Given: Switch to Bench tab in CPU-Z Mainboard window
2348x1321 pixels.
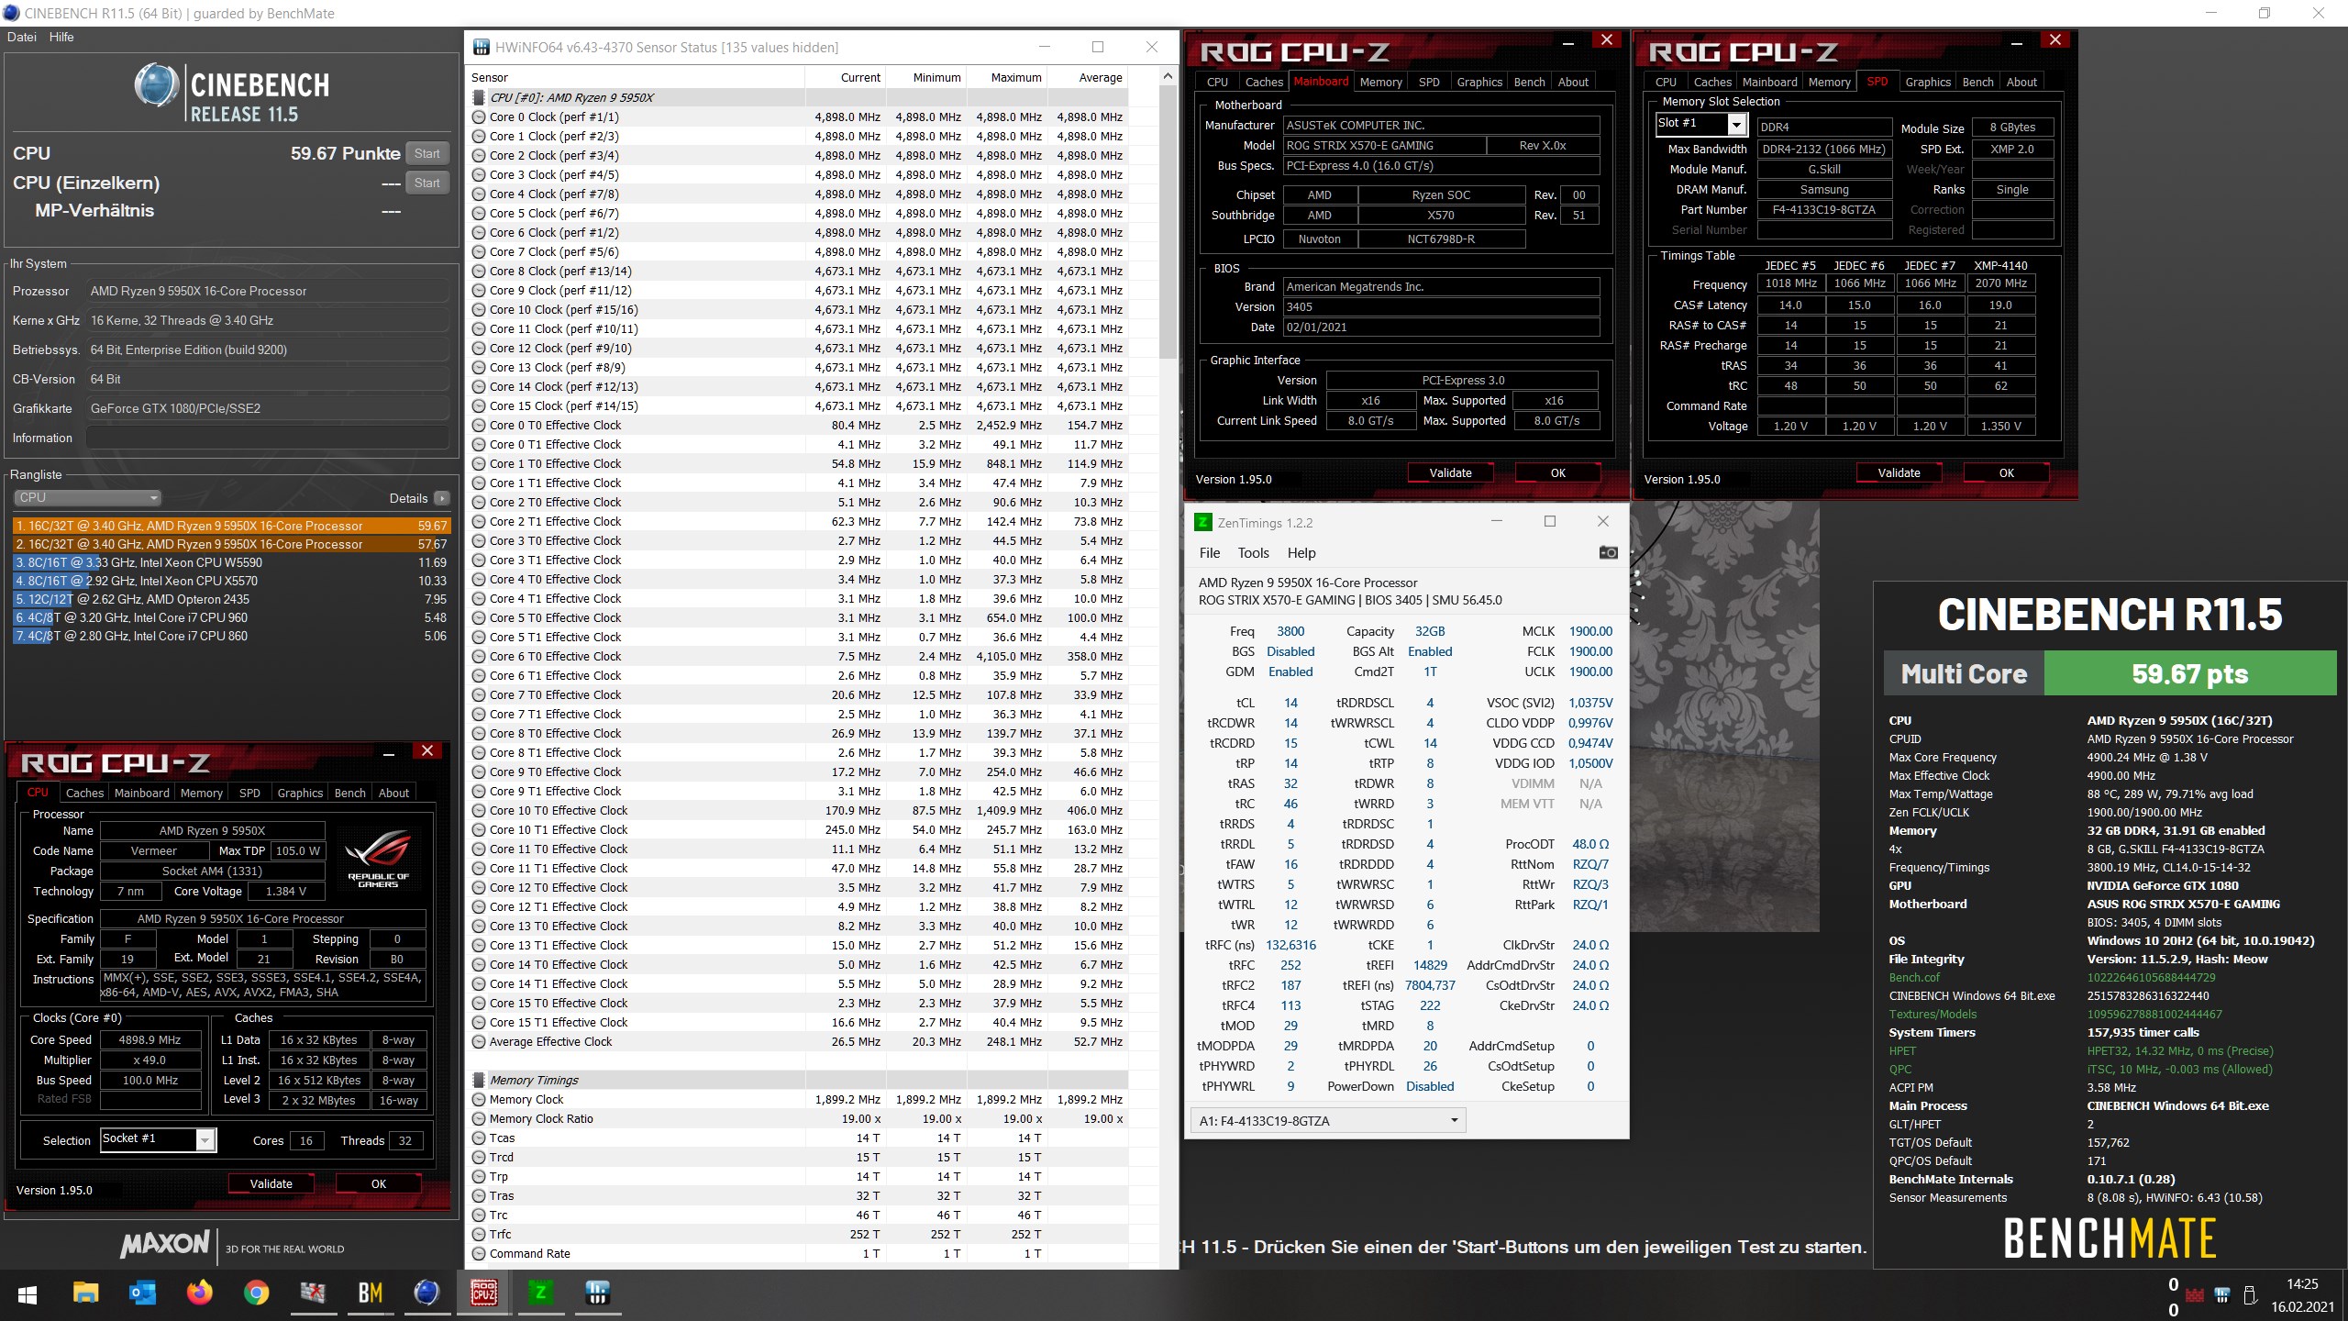Looking at the screenshot, I should click(x=1529, y=82).
